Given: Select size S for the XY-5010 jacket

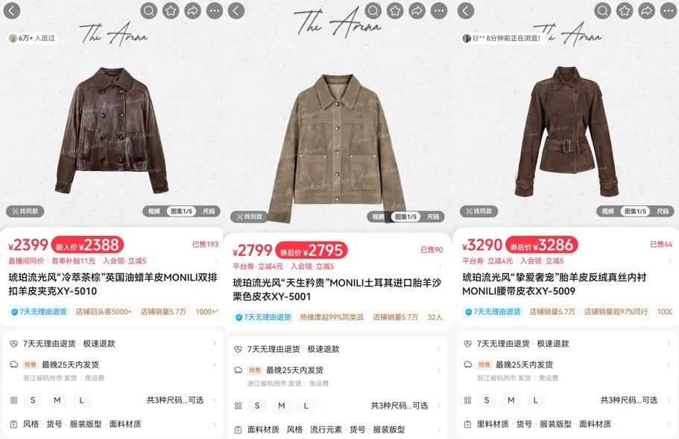Looking at the screenshot, I should click(33, 400).
